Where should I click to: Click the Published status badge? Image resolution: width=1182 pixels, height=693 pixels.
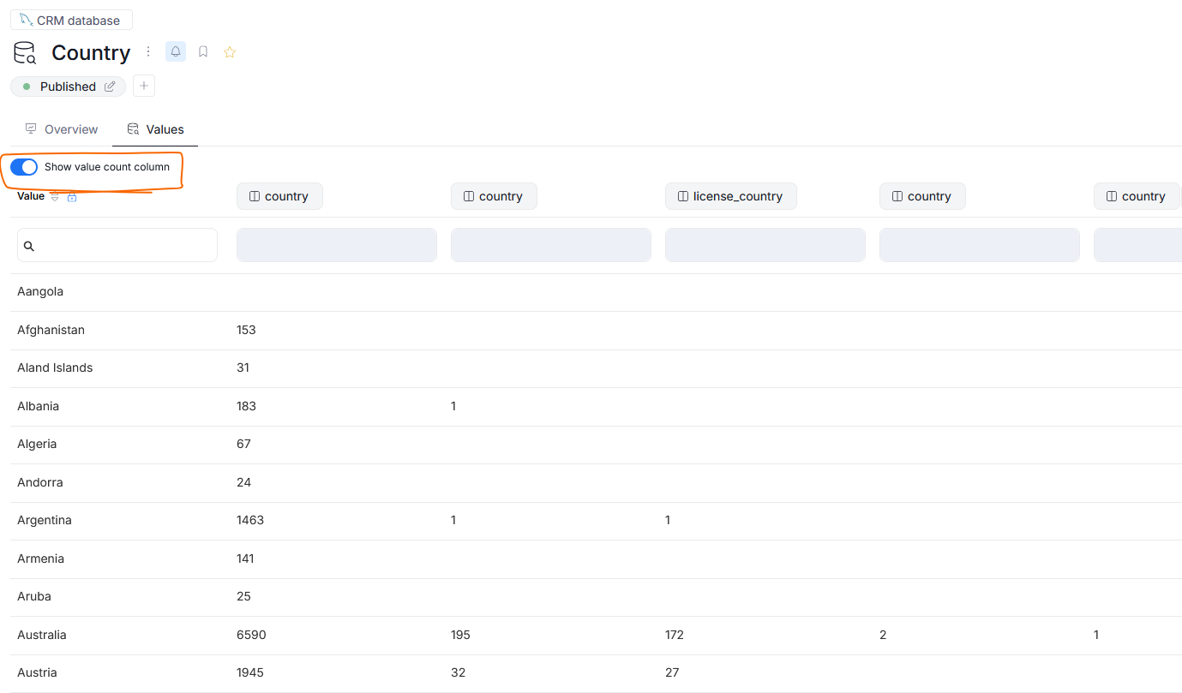60,87
